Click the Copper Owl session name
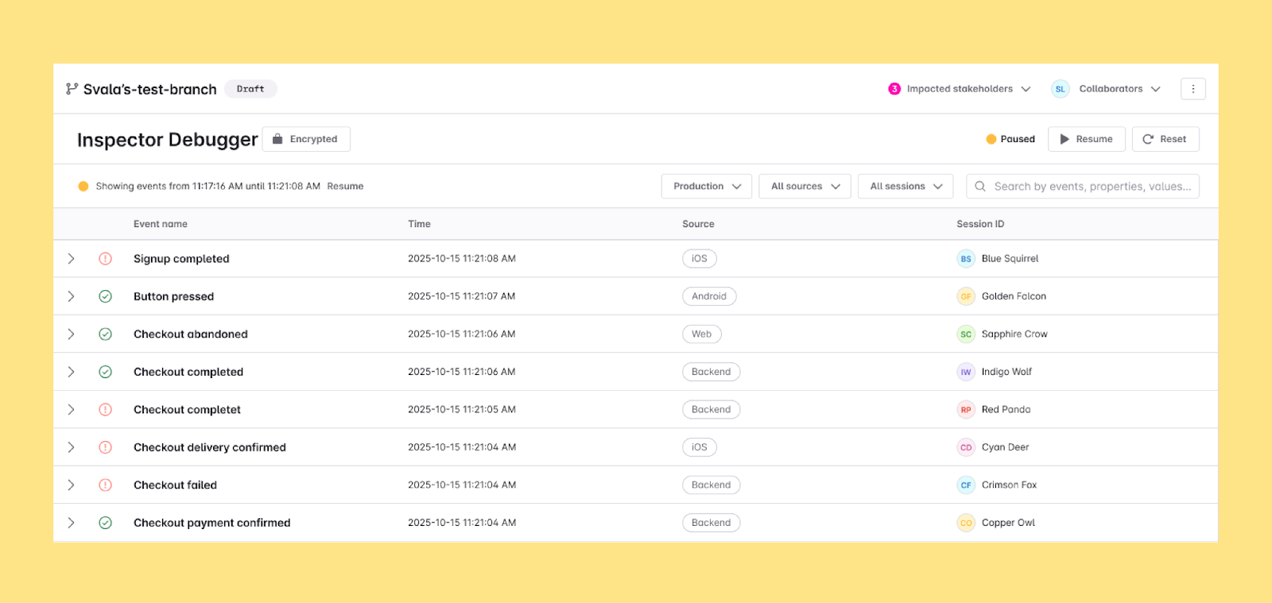 (x=1008, y=523)
